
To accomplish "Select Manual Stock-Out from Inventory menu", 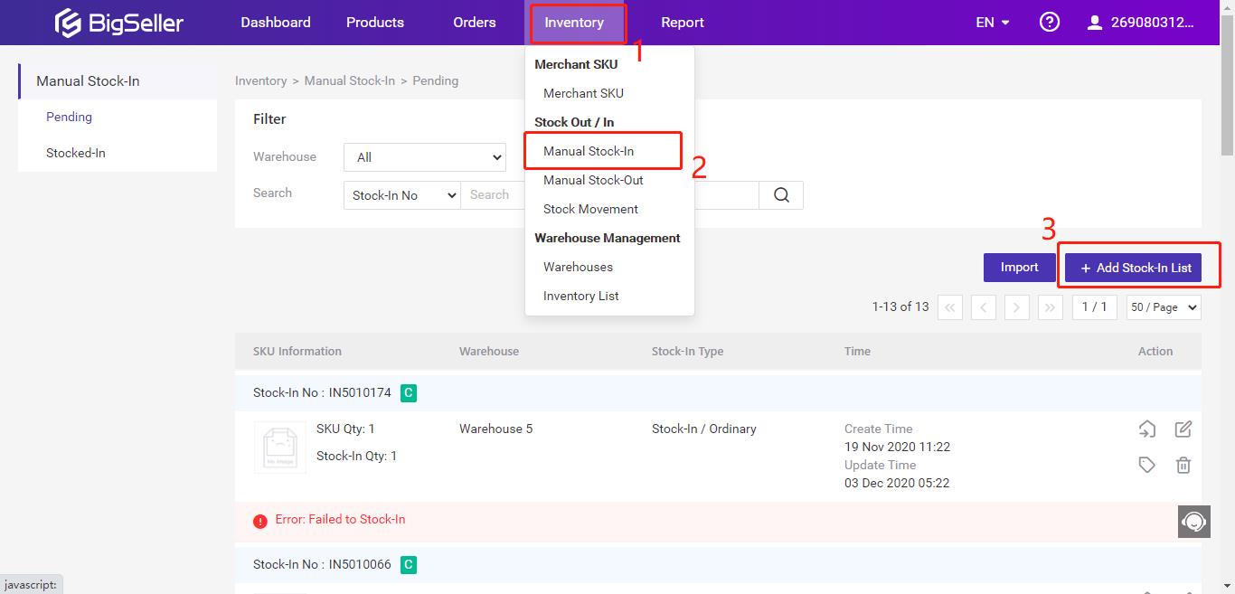I will pos(593,180).
